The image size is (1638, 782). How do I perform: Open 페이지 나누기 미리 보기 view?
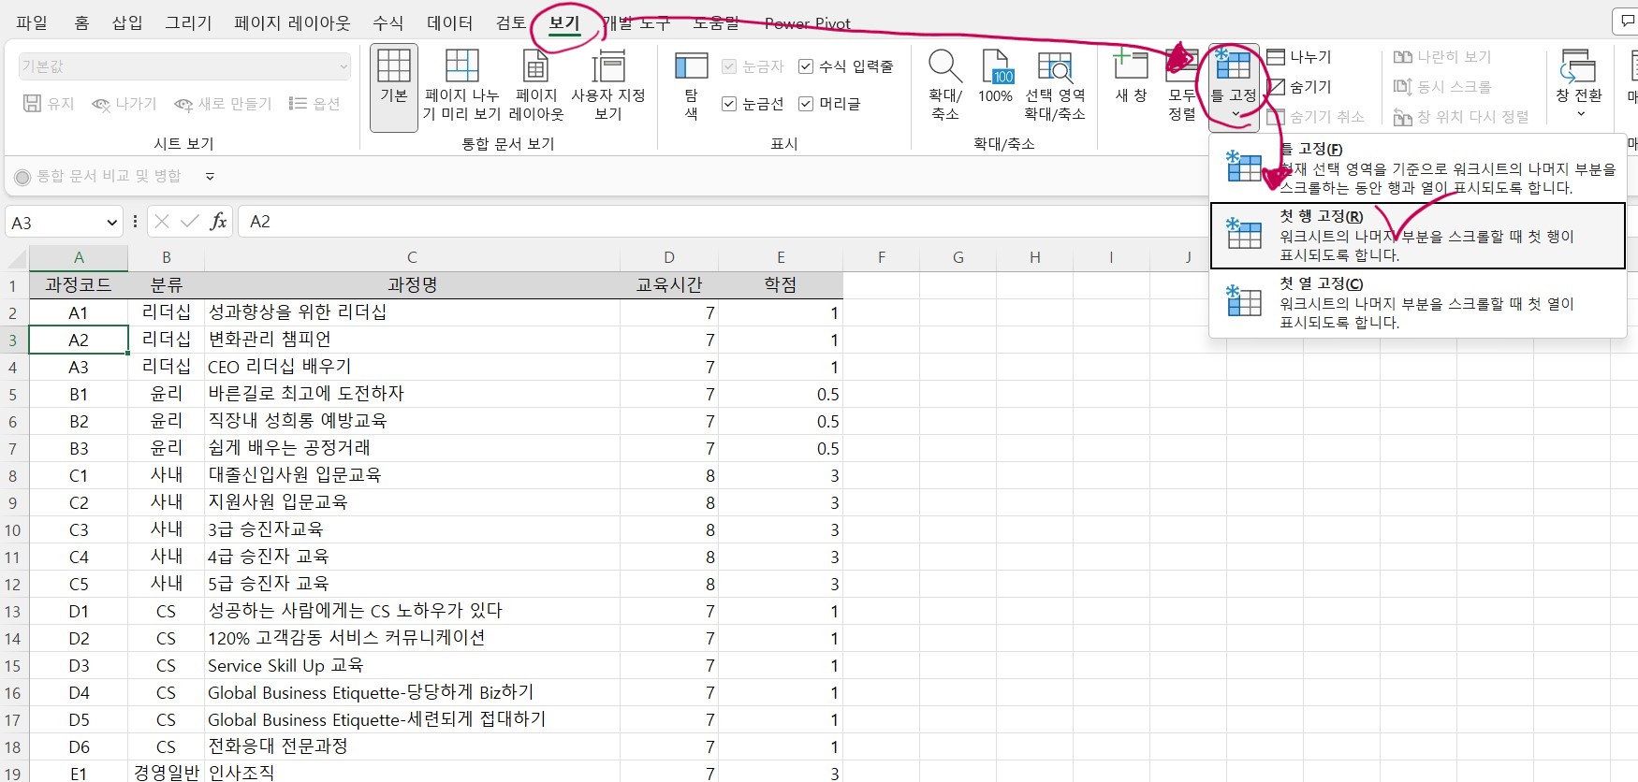click(x=461, y=85)
